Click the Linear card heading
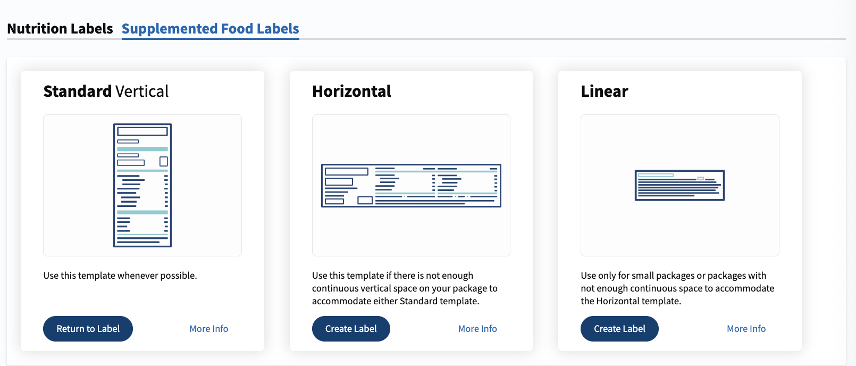 [605, 91]
